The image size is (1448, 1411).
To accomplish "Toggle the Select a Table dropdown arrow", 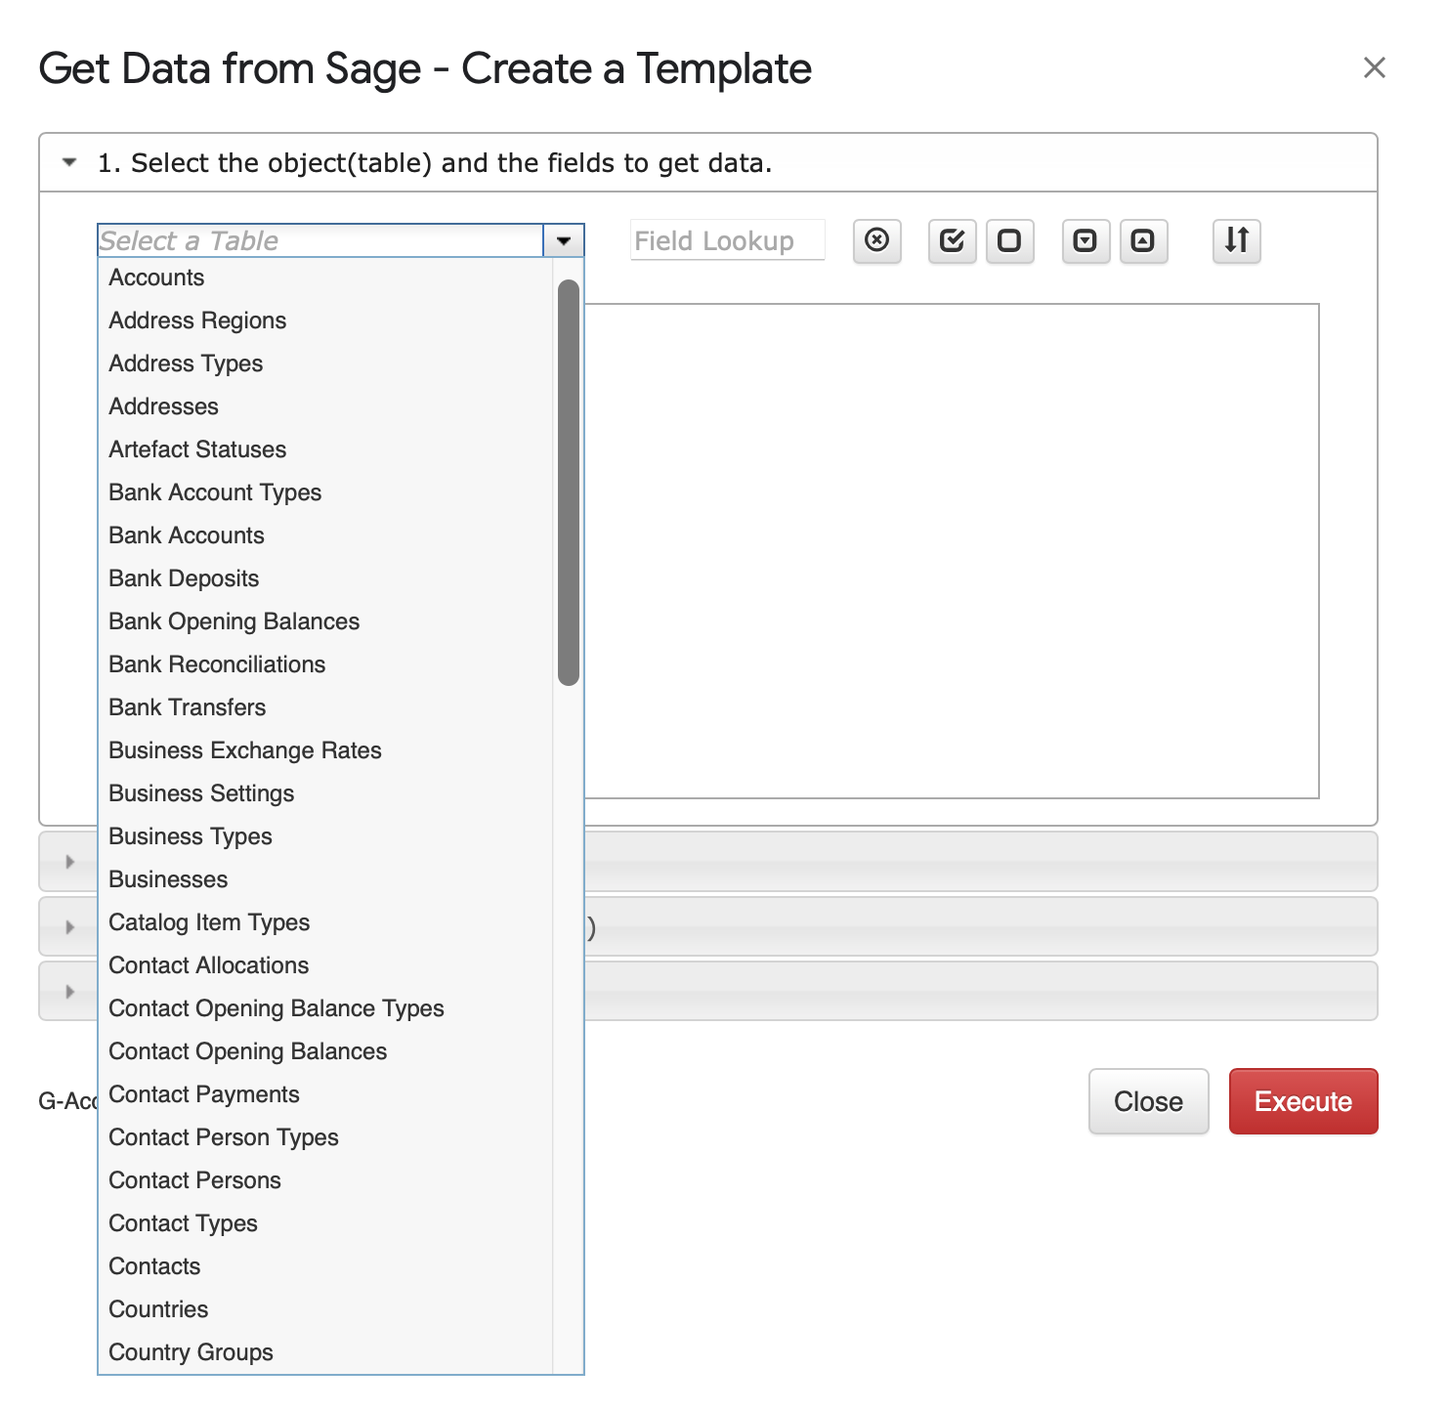I will (x=564, y=240).
